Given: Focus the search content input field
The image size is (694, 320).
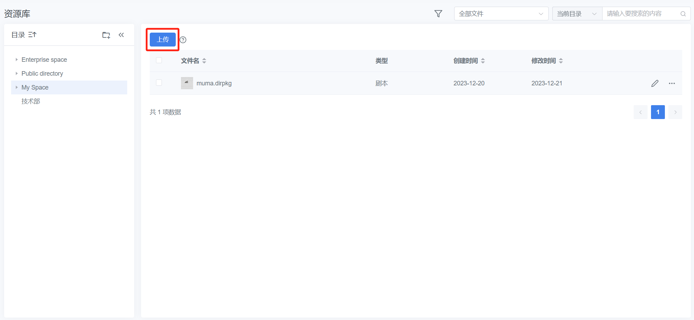Looking at the screenshot, I should [641, 14].
